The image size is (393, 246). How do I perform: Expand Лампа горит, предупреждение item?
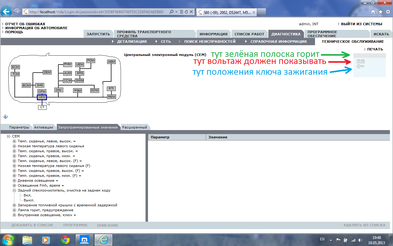coord(14,210)
